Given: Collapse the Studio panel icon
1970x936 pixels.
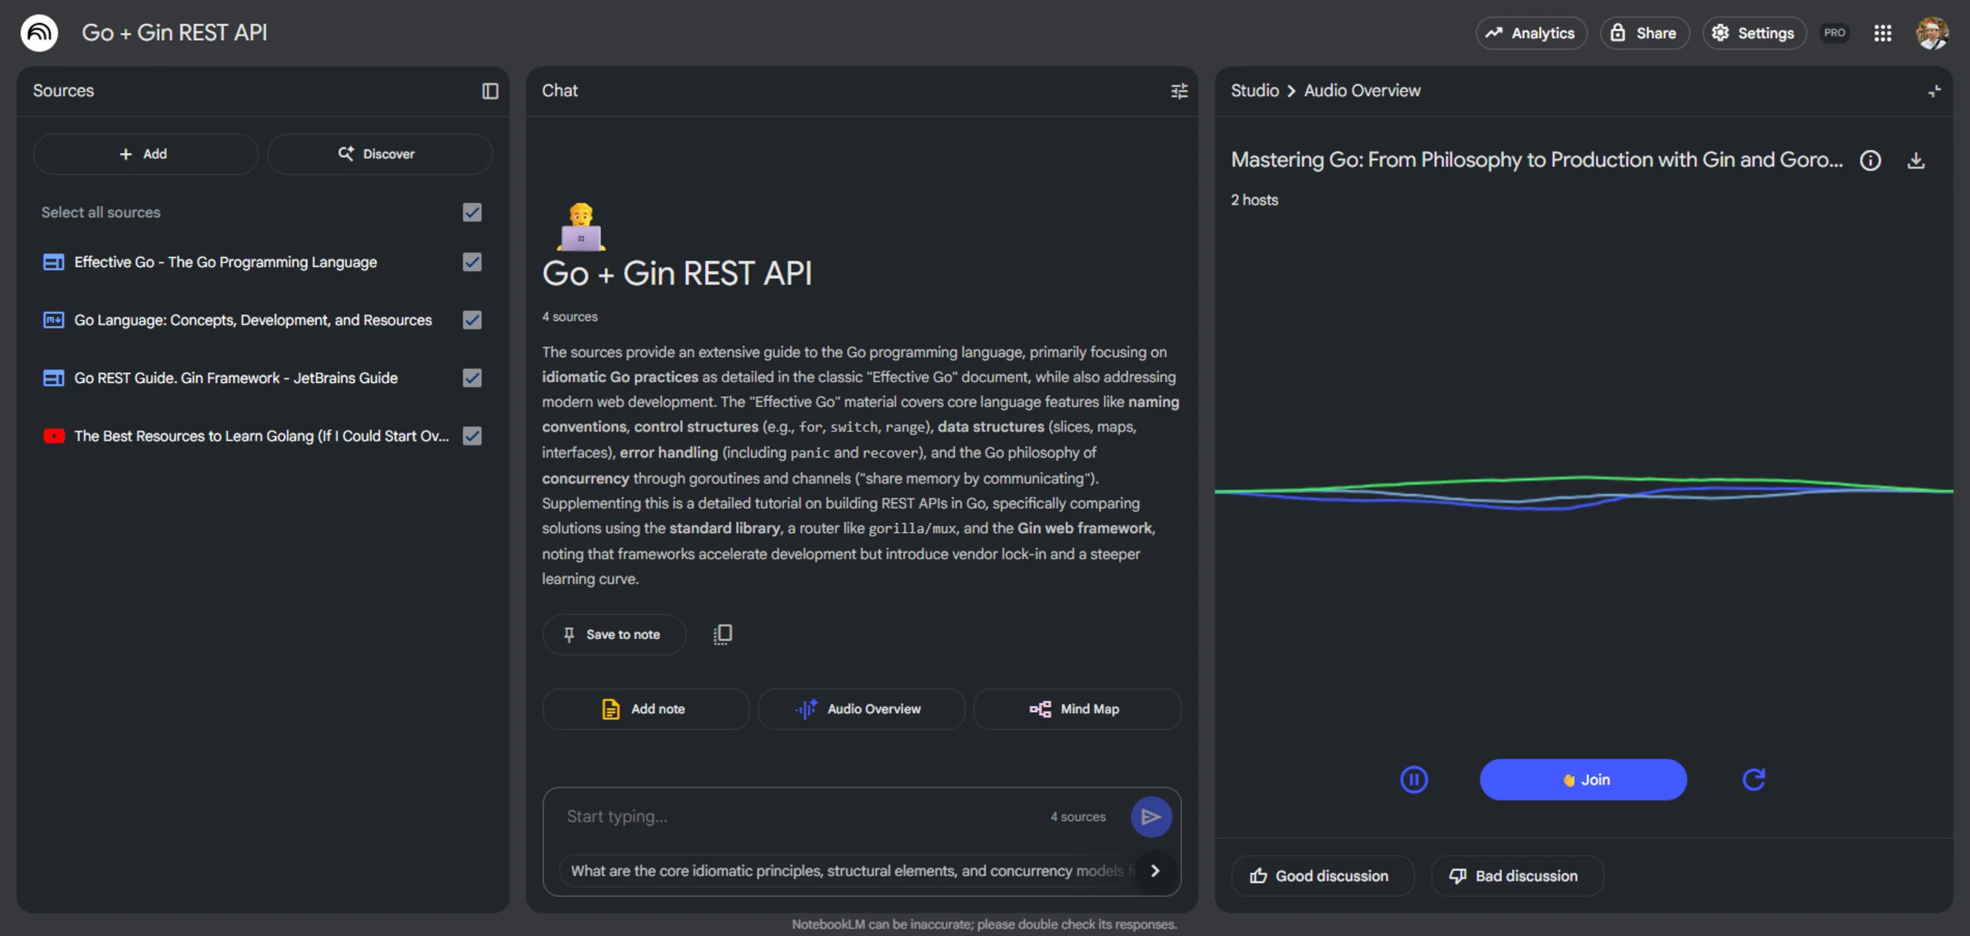Looking at the screenshot, I should click(x=1934, y=91).
